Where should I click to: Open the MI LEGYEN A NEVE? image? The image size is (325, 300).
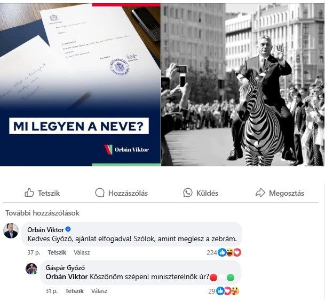click(80, 84)
